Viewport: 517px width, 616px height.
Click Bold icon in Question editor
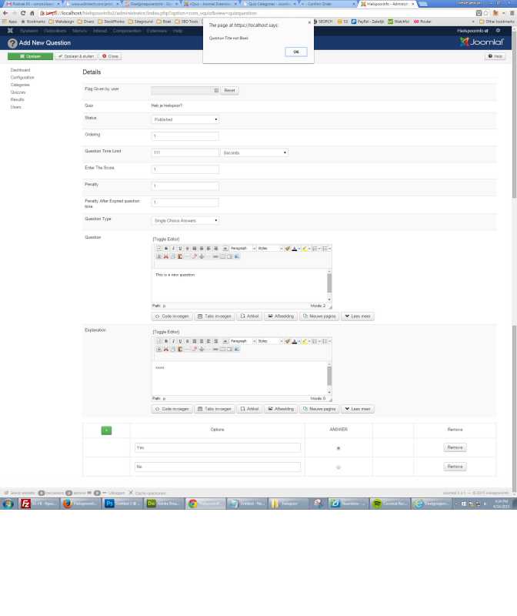[x=165, y=248]
